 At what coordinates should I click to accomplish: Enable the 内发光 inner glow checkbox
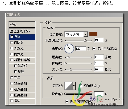12,54
